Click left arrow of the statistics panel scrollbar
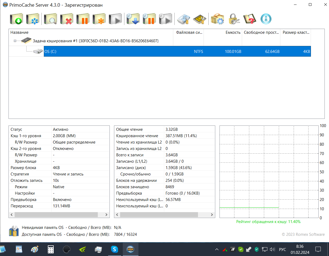 [117, 215]
